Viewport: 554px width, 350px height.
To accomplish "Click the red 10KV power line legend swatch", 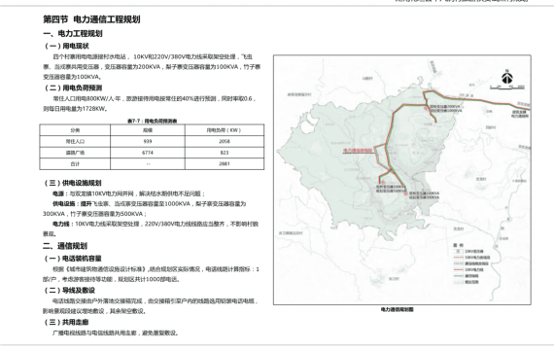I will click(458, 269).
